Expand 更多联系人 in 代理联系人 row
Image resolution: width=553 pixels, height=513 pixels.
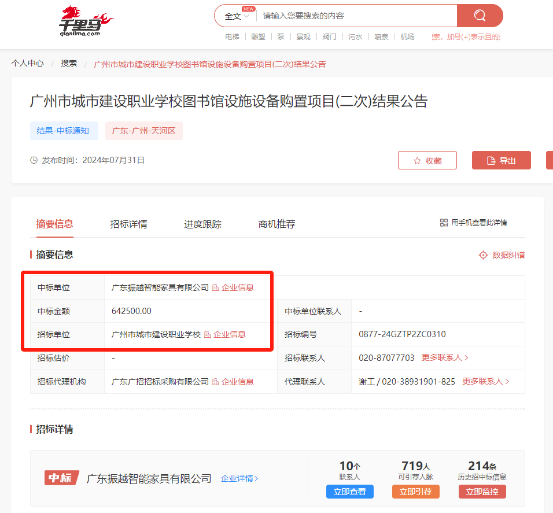[x=486, y=382]
